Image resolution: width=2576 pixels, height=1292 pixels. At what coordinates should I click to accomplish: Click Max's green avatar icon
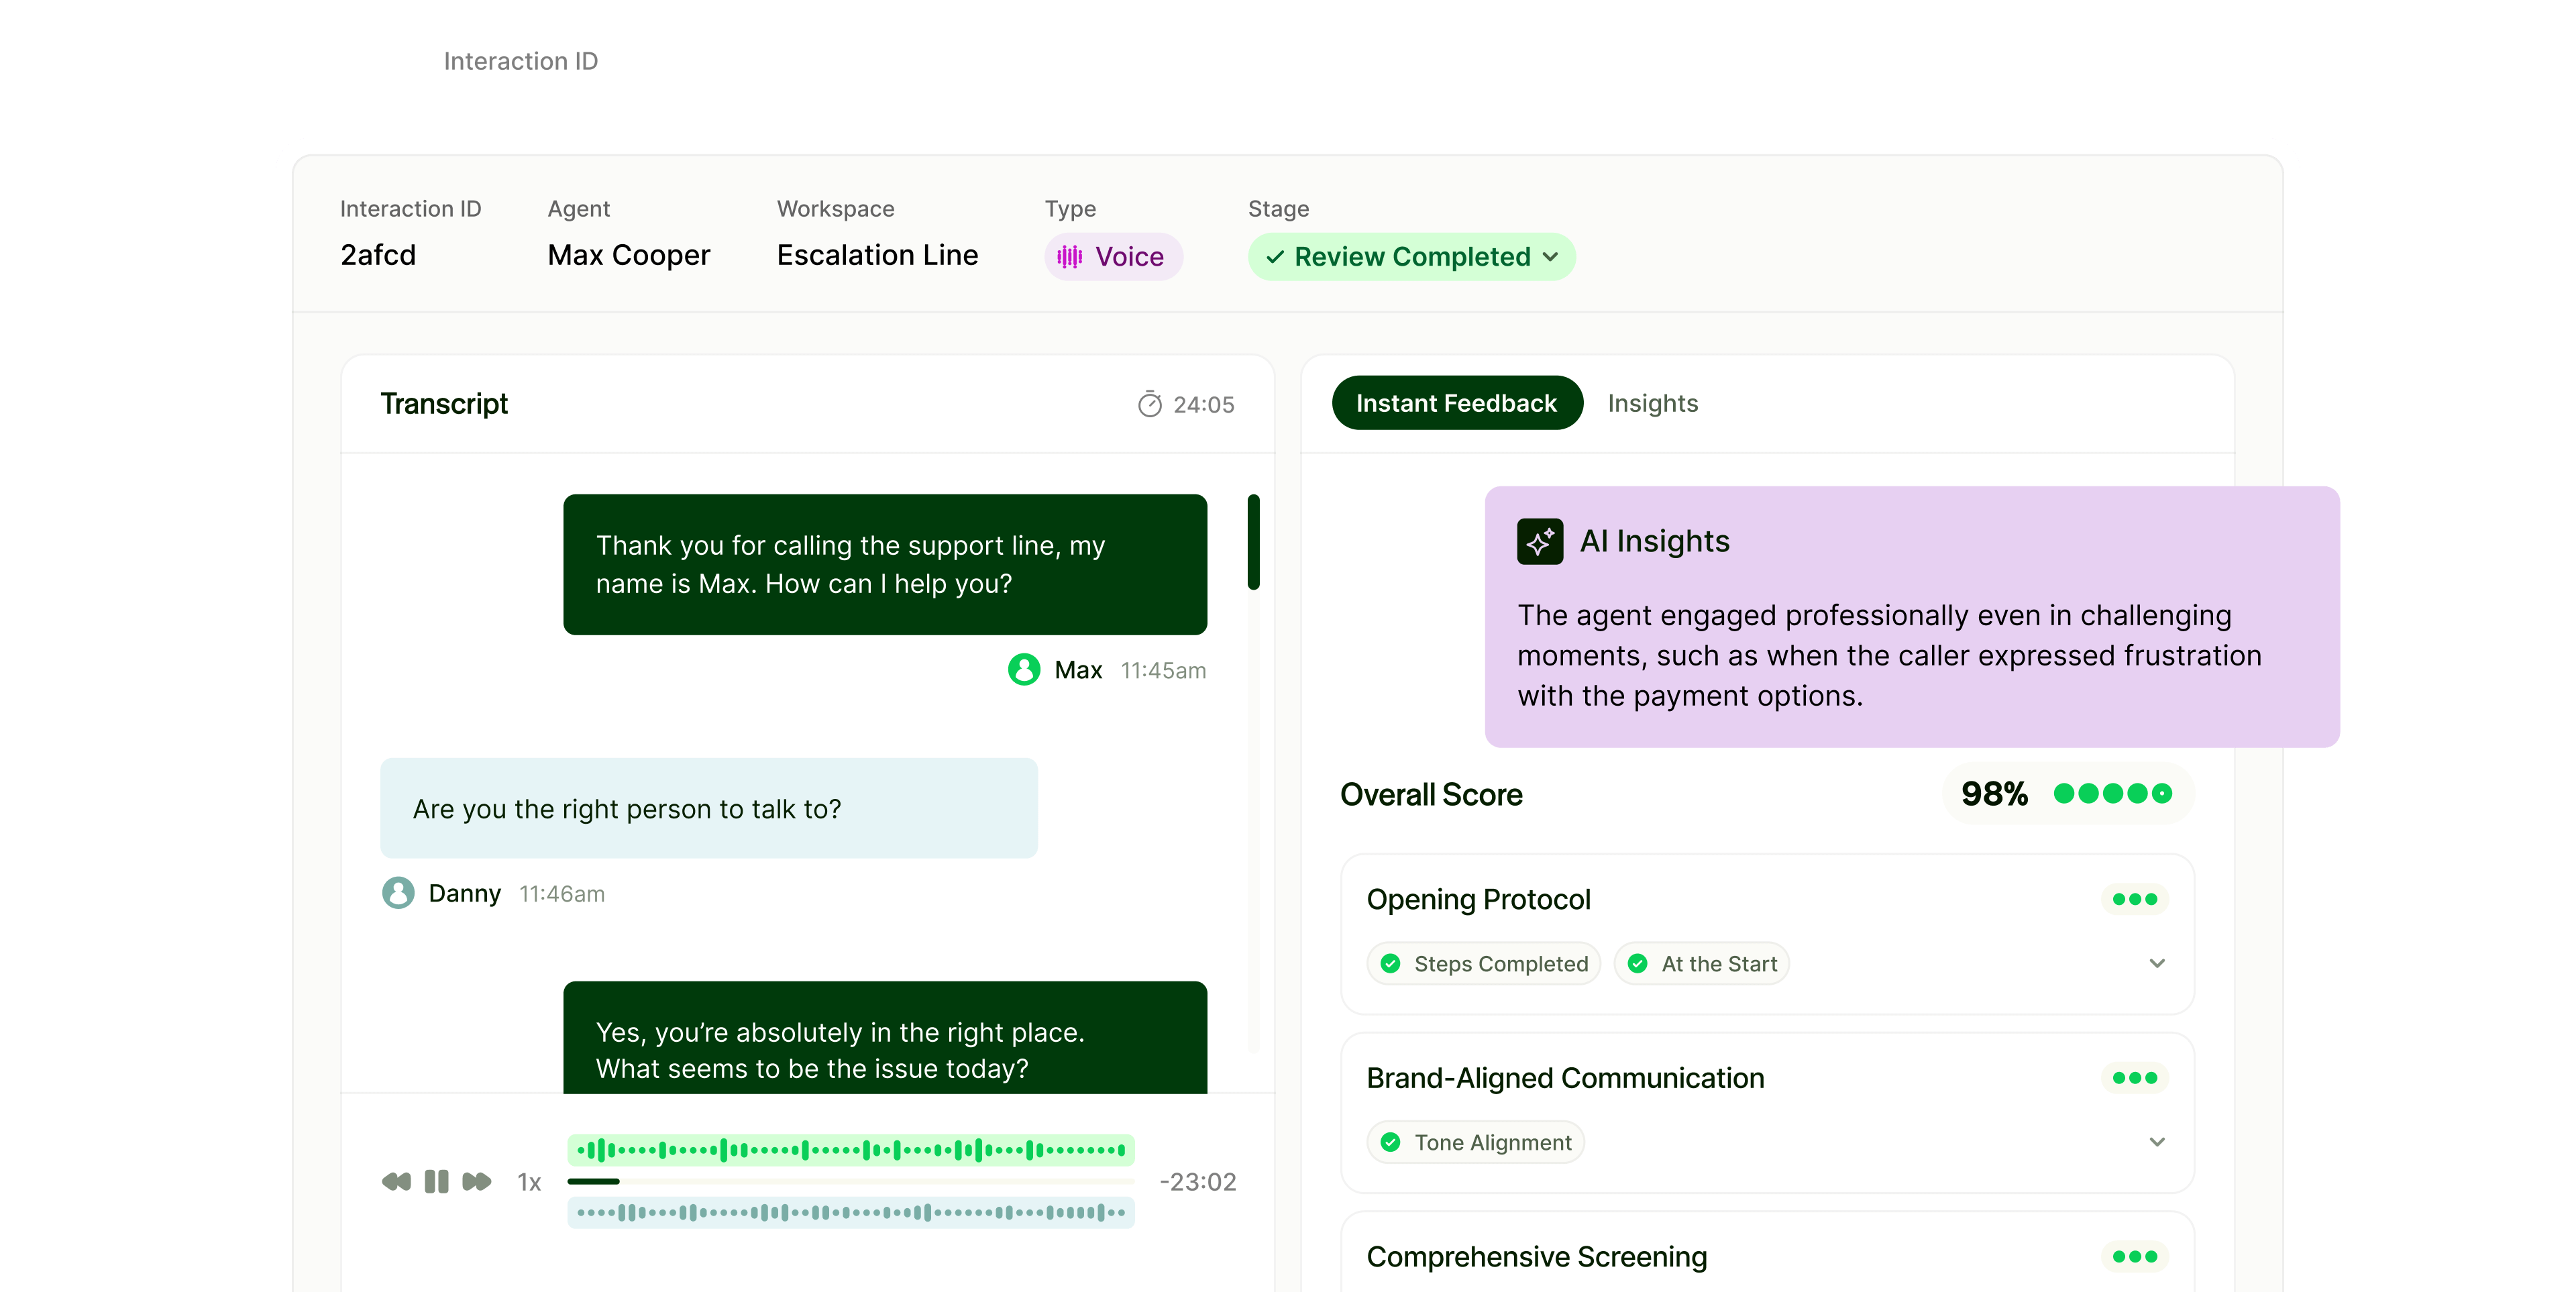1023,669
